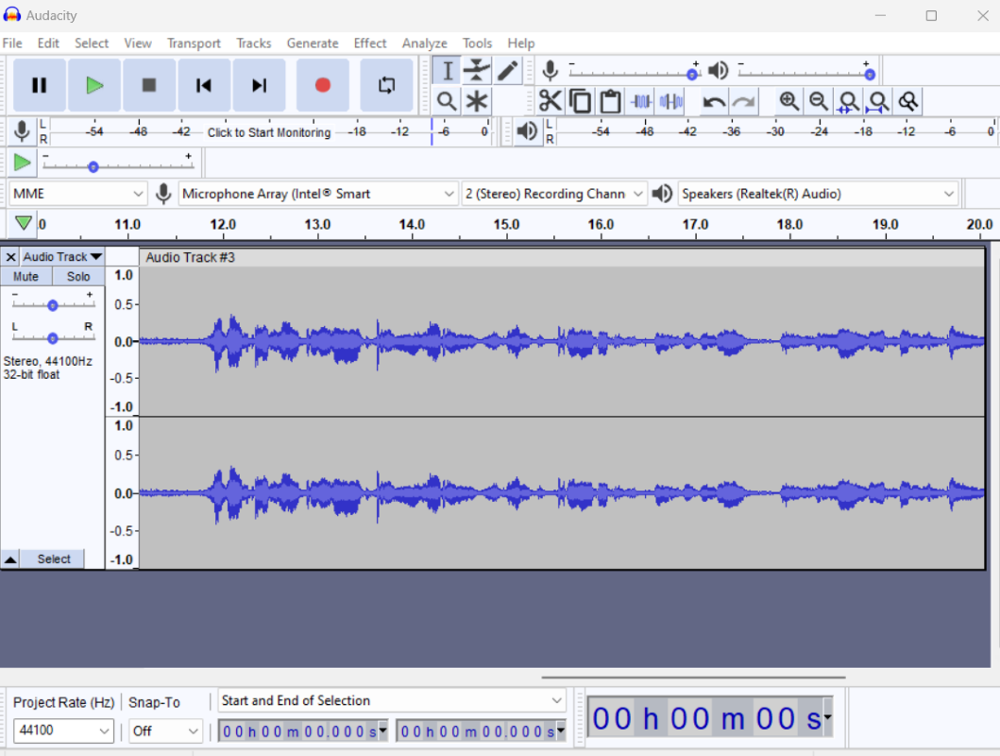1000x756 pixels.
Task: Open the Help menu
Action: pyautogui.click(x=521, y=43)
